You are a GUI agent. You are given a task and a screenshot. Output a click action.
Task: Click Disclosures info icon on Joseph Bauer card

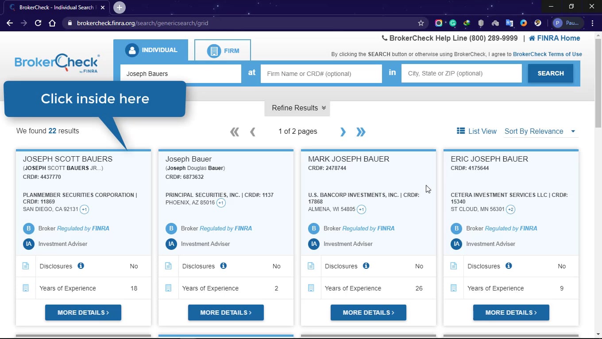click(223, 266)
